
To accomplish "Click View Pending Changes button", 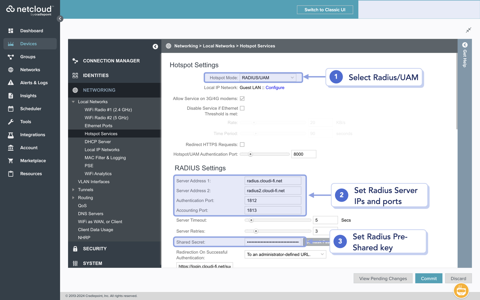I will tap(383, 279).
